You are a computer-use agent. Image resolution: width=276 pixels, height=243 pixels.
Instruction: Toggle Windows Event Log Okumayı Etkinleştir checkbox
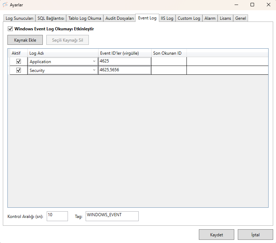[10, 29]
